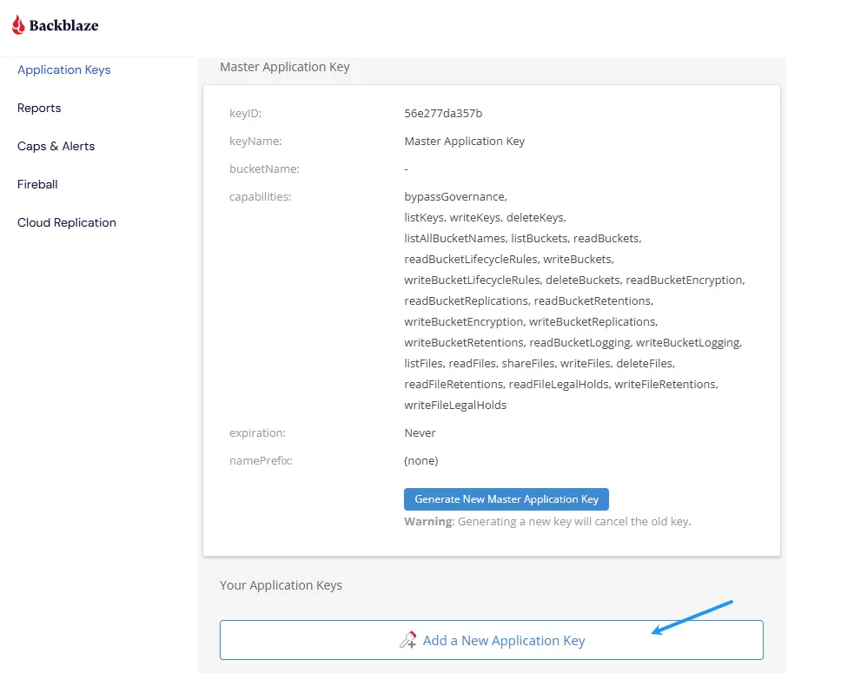The height and width of the screenshot is (673, 841).
Task: Click the keyName: field label
Action: (x=255, y=141)
